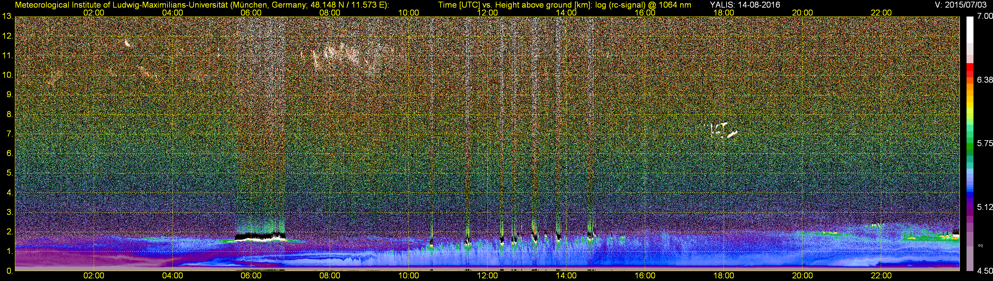
Task: Click the 7.00 value atop the color scale
Action: (x=984, y=16)
